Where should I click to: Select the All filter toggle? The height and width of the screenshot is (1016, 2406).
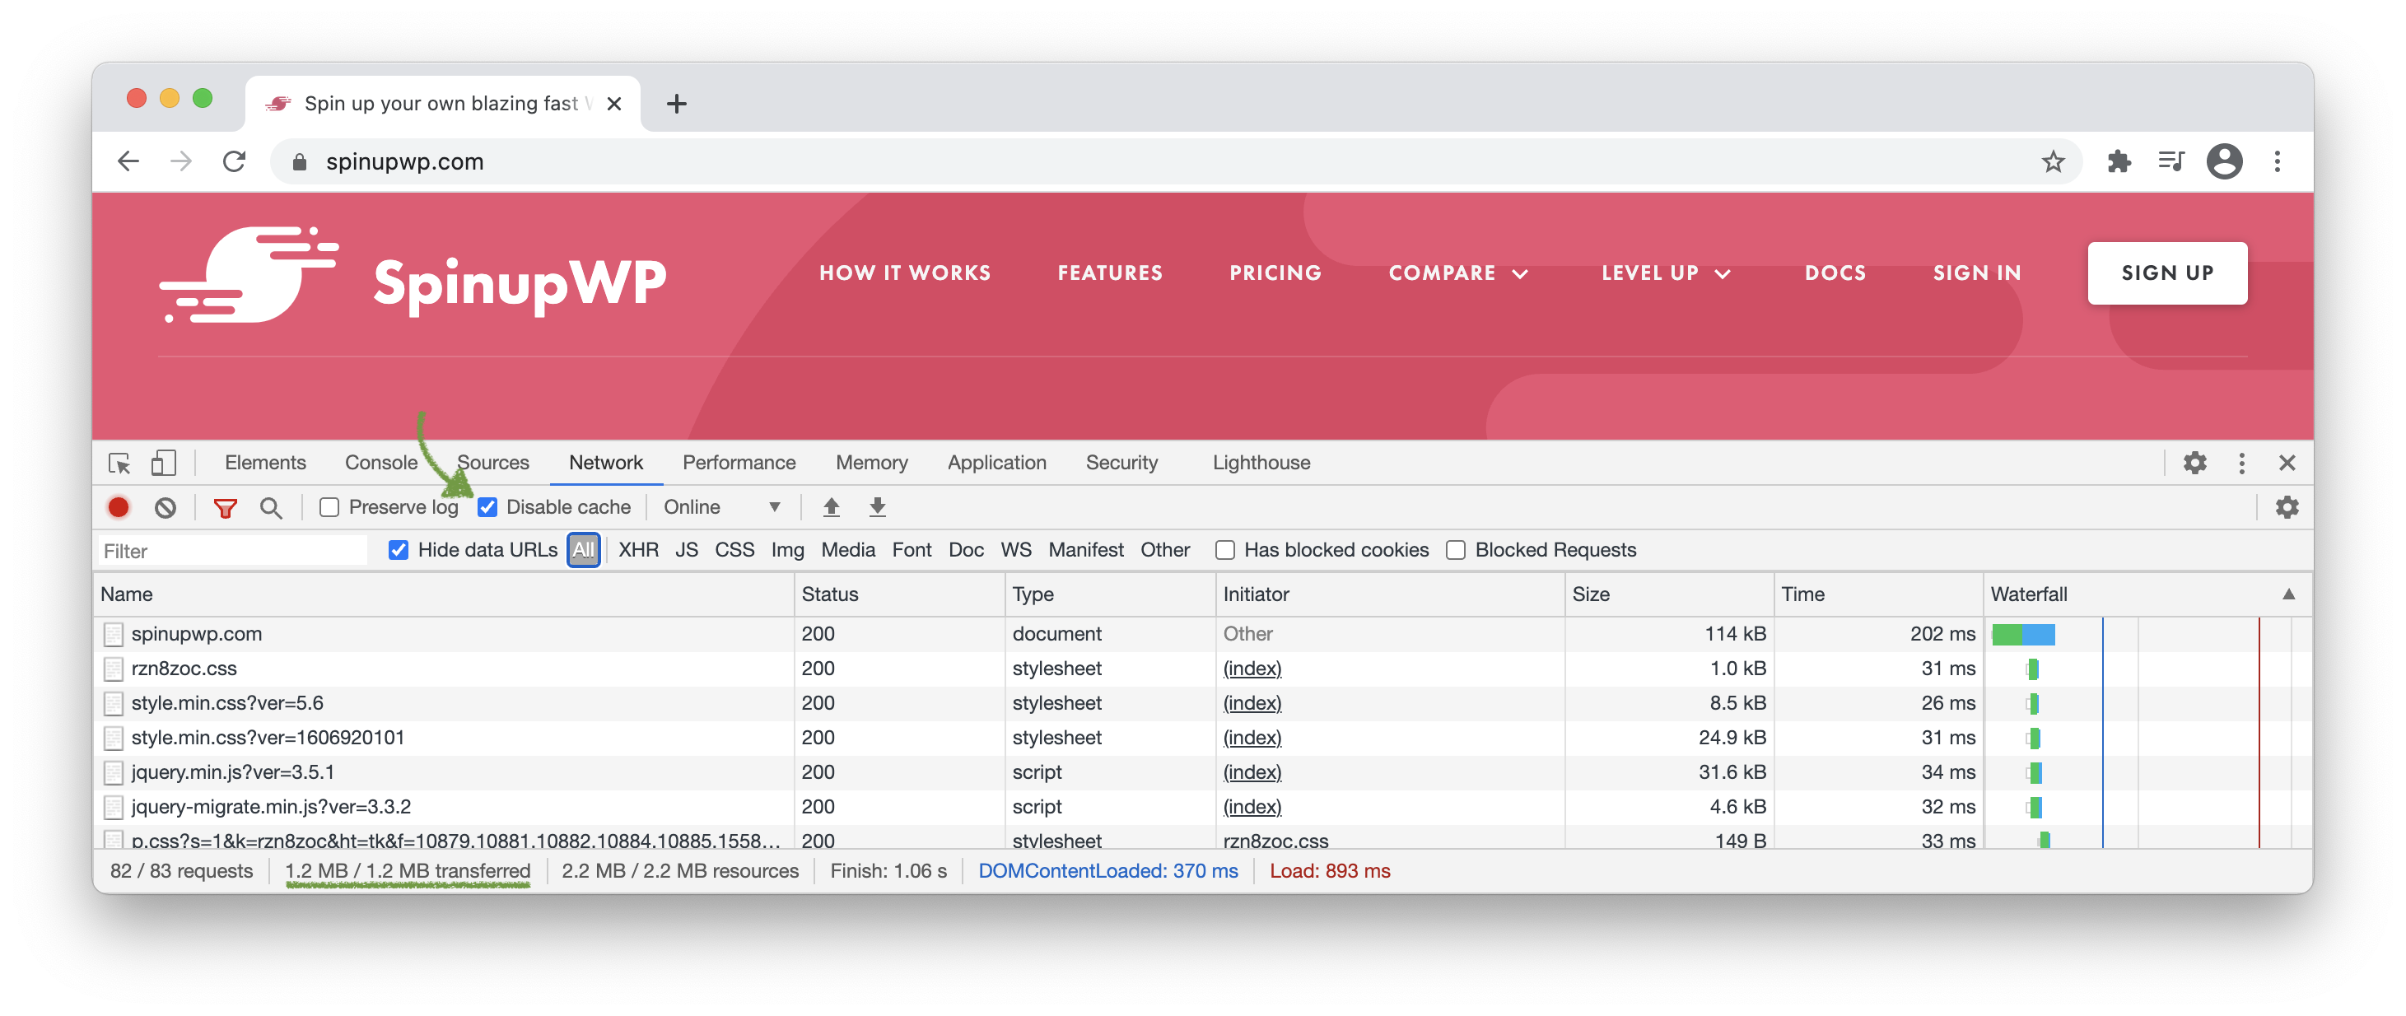point(583,550)
